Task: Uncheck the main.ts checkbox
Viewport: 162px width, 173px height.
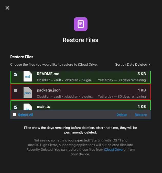Action: (15, 107)
